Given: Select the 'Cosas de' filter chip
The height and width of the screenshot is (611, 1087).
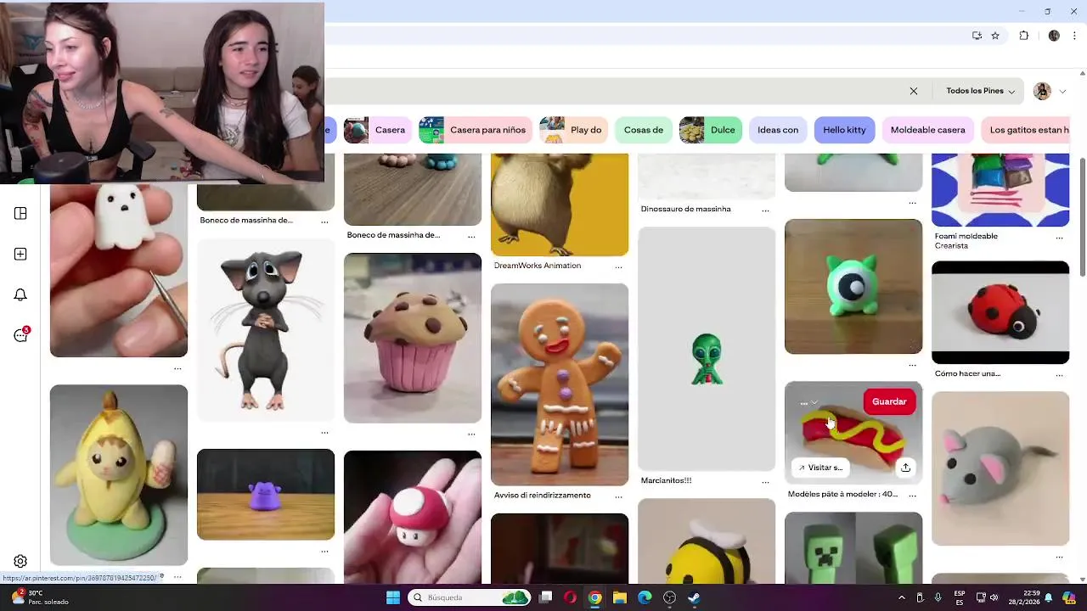Looking at the screenshot, I should pyautogui.click(x=644, y=130).
